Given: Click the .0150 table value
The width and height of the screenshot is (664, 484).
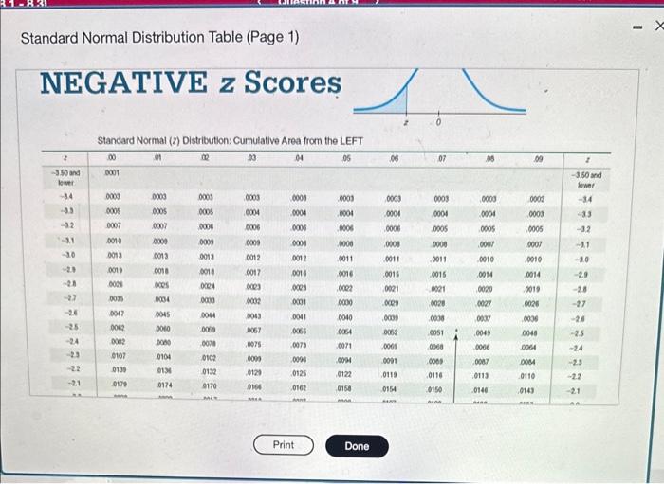Looking at the screenshot, I should 434,389.
